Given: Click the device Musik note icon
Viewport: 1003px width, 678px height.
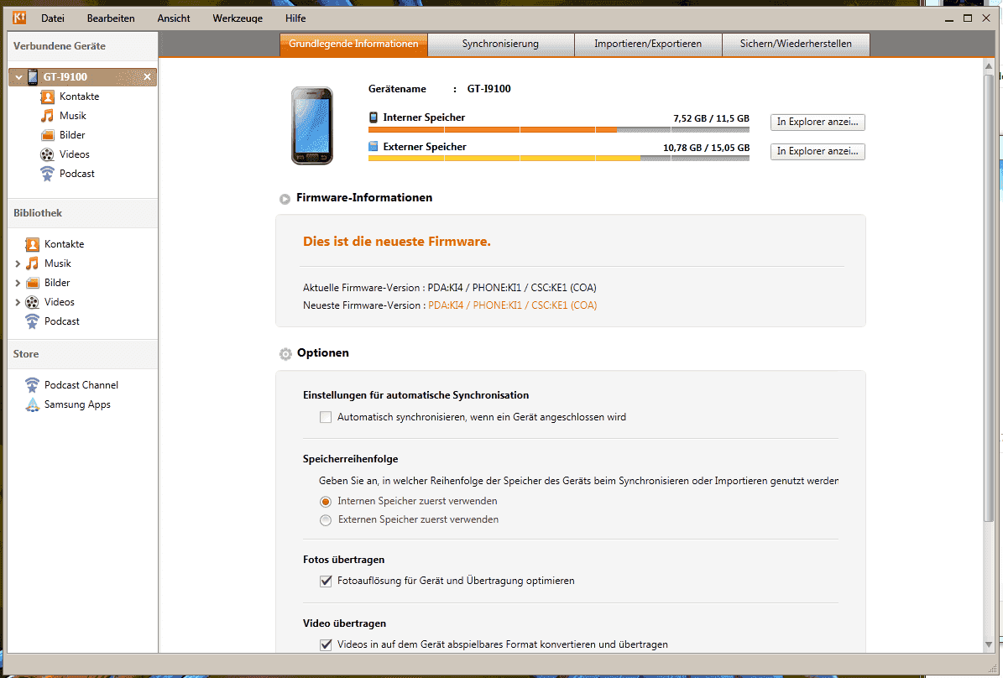Looking at the screenshot, I should [47, 116].
